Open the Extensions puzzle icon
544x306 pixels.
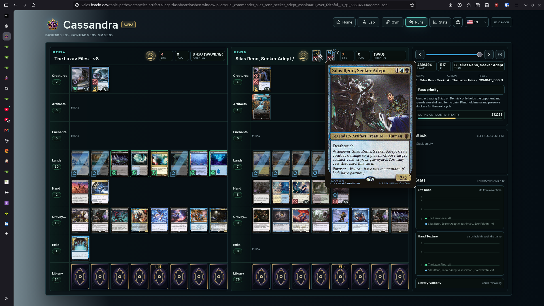[x=469, y=5]
